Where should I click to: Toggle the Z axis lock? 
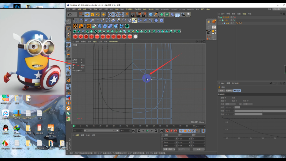coord(121,14)
